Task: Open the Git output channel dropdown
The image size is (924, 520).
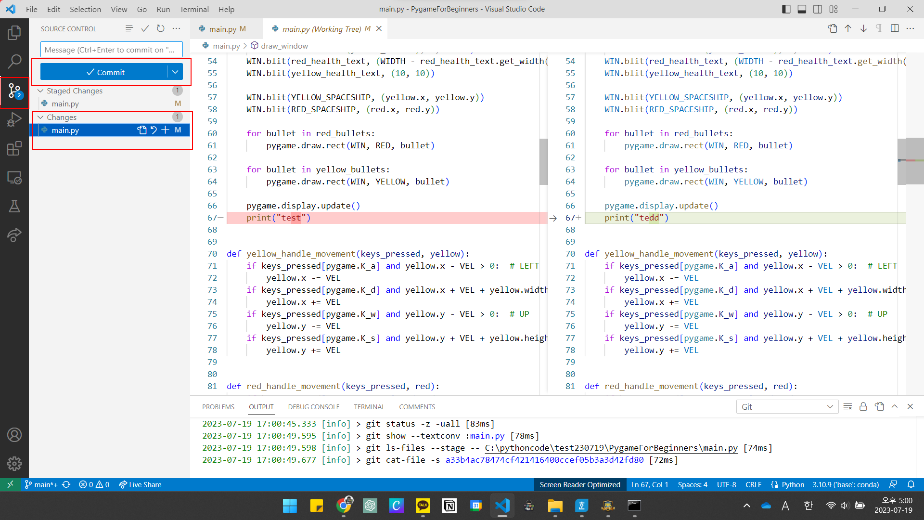Action: (x=787, y=407)
